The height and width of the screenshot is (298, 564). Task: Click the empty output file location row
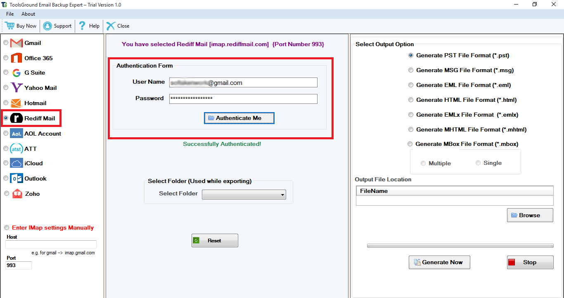coord(455,200)
